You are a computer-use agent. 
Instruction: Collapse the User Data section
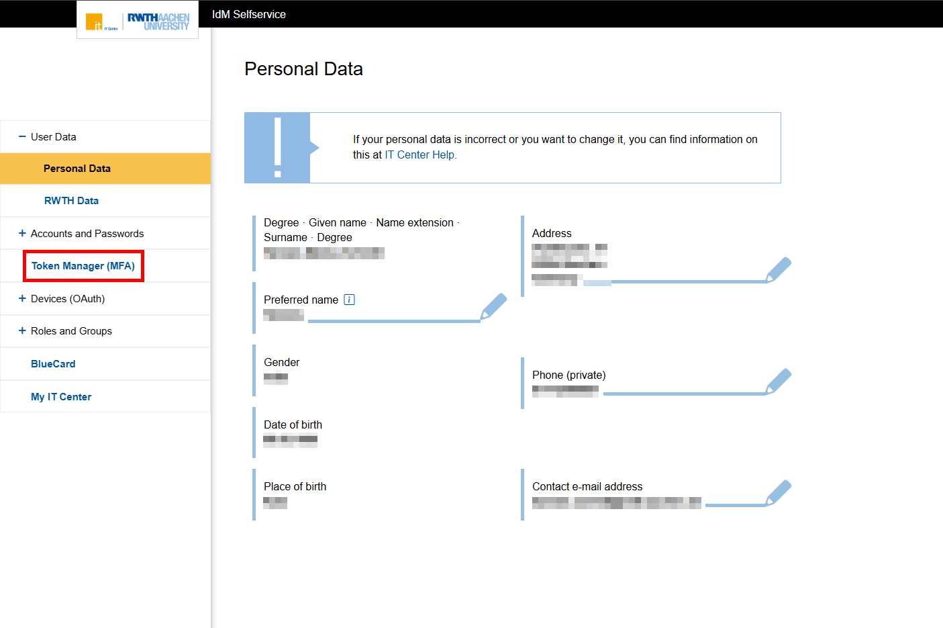click(22, 136)
